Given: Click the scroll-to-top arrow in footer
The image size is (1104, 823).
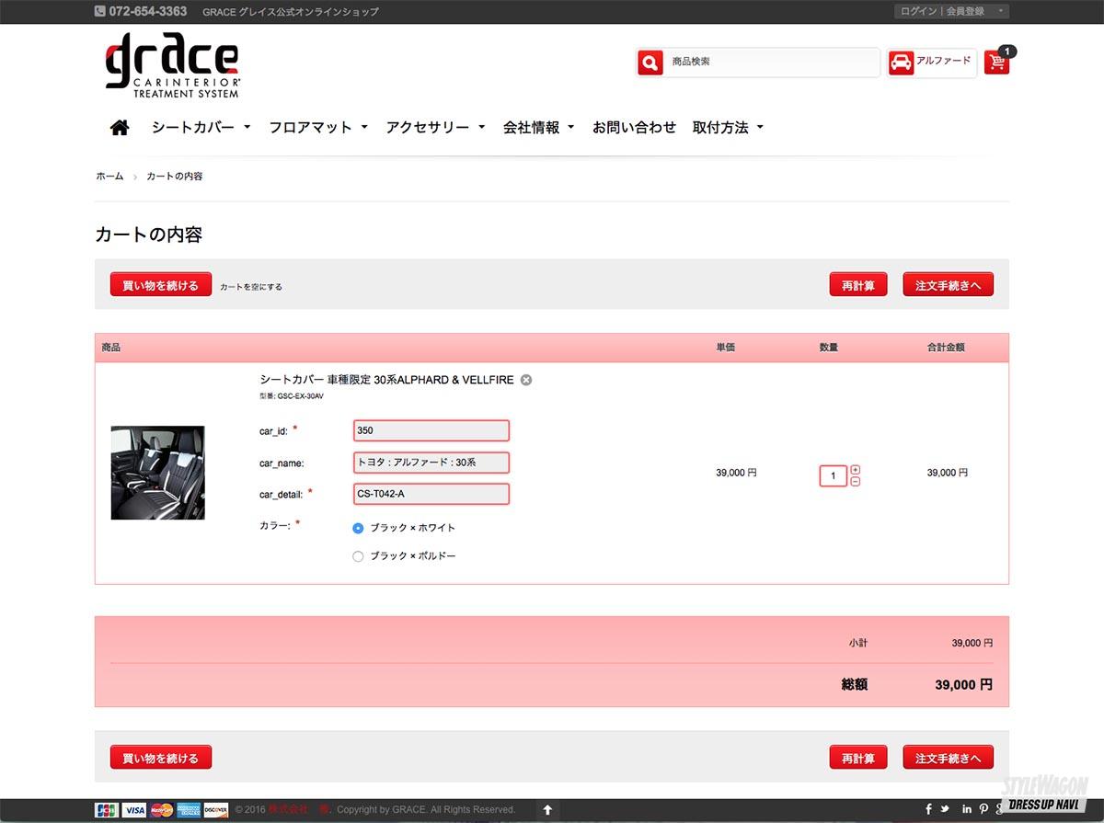Looking at the screenshot, I should pyautogui.click(x=547, y=810).
